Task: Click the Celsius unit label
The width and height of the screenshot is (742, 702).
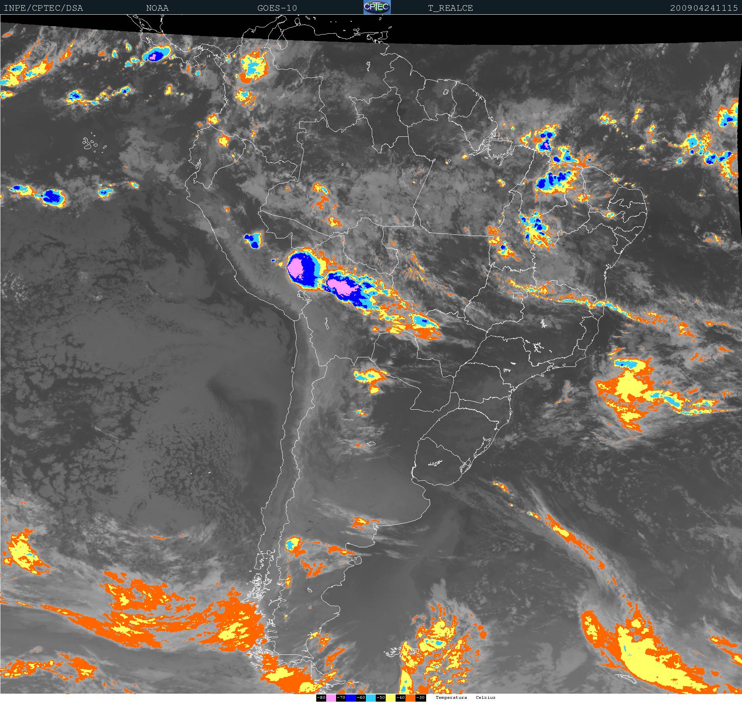Action: [x=486, y=698]
